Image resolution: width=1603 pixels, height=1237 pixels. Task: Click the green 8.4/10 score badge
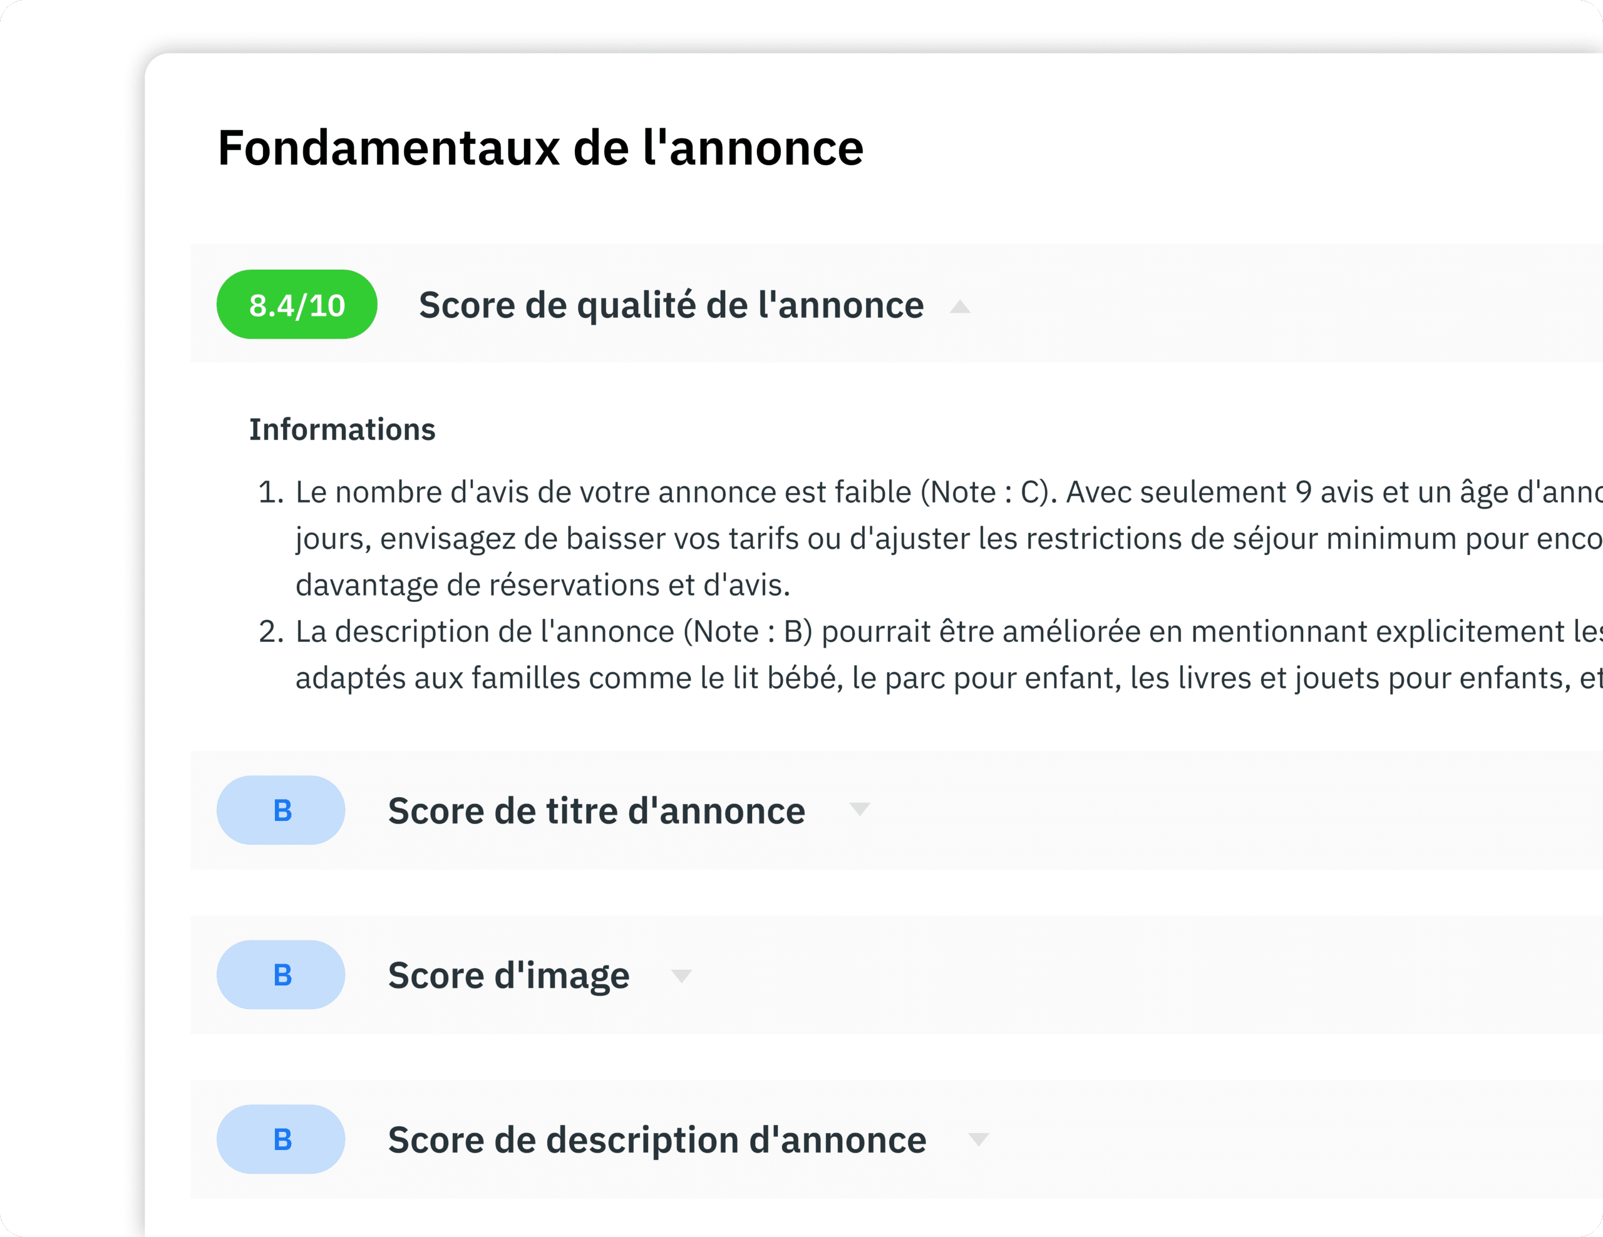click(x=297, y=305)
